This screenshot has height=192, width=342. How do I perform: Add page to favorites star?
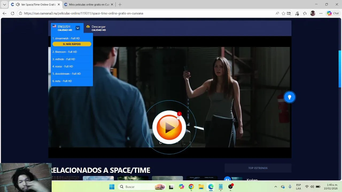click(x=283, y=13)
